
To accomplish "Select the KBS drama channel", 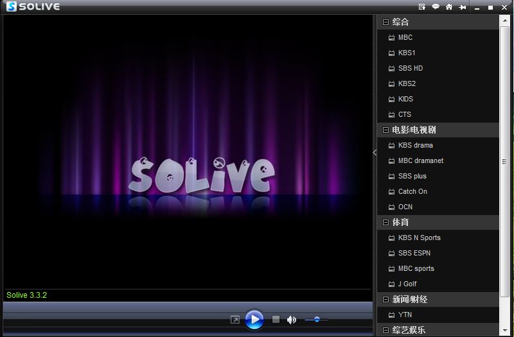I will (415, 145).
